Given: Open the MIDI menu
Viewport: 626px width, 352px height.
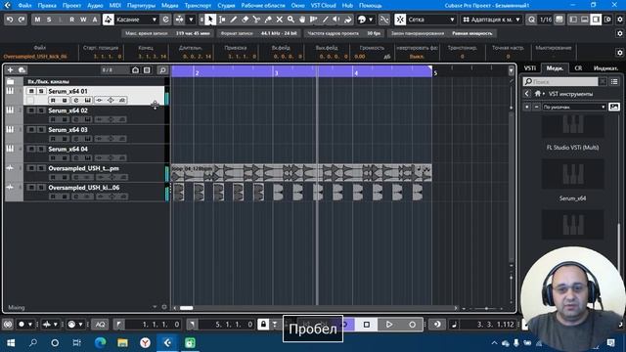Looking at the screenshot, I should (115, 5).
